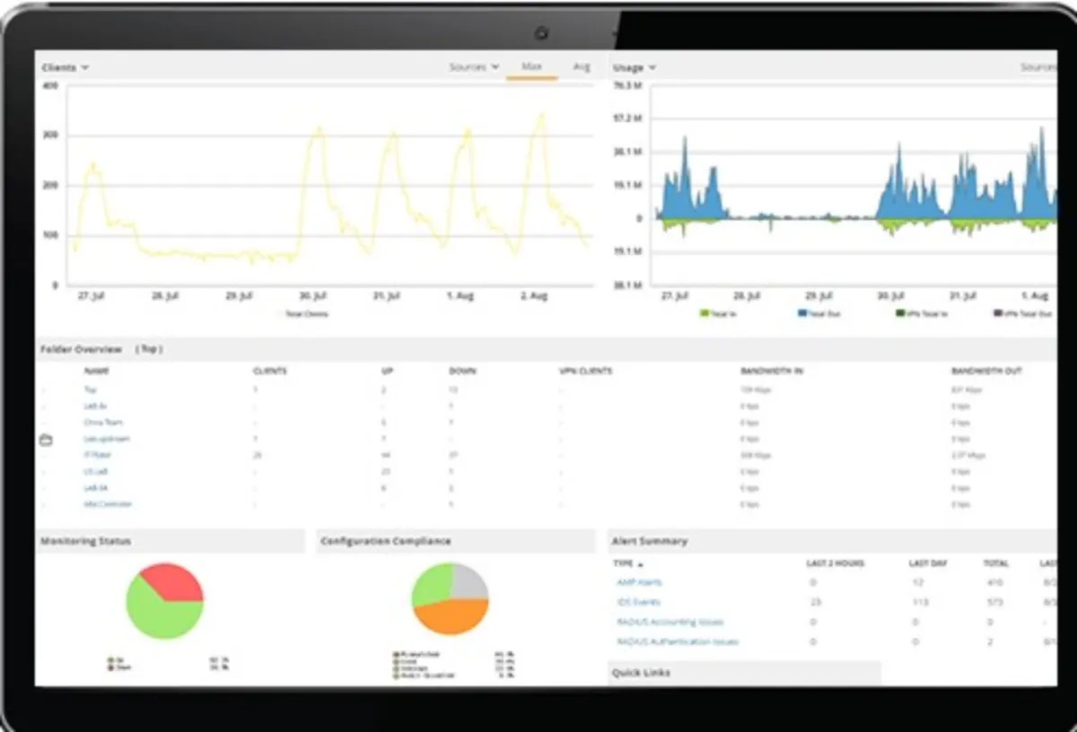Open RADIUS Accounting Issues link
Viewport: 1077px width, 732px height.
click(670, 622)
